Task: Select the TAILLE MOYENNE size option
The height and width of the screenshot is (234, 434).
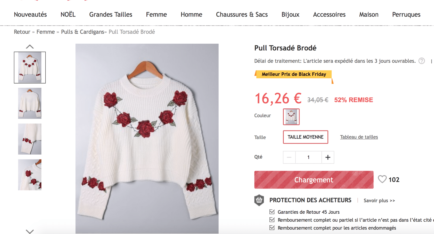Action: [x=305, y=137]
